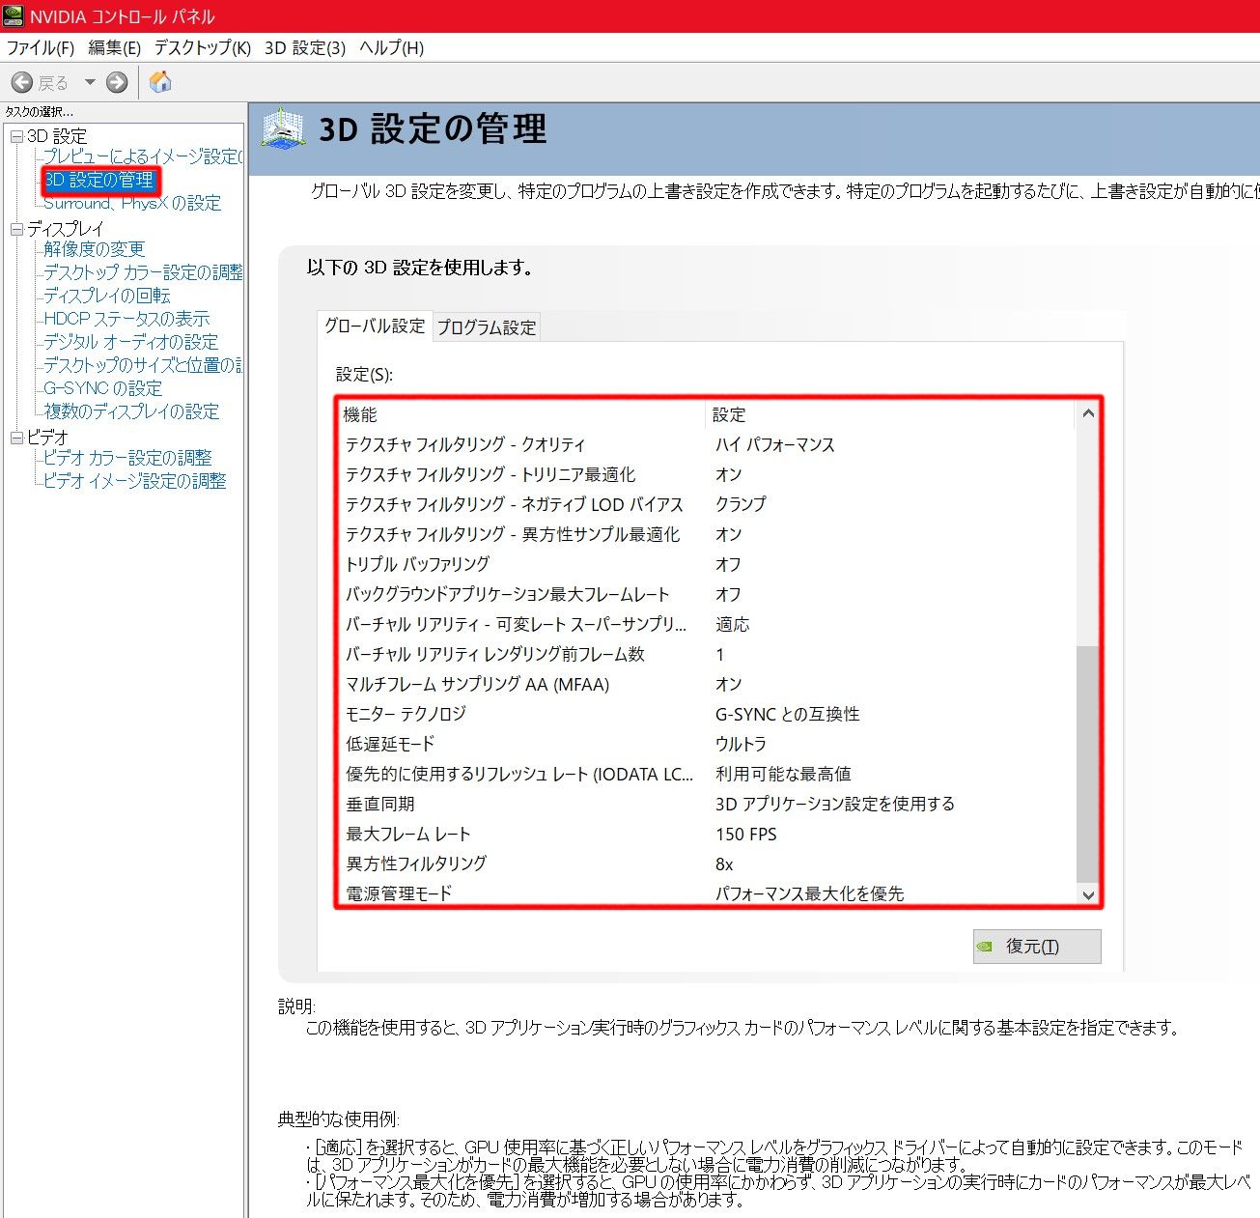Open G-SYNC の設定 page
1260x1218 pixels.
[102, 388]
